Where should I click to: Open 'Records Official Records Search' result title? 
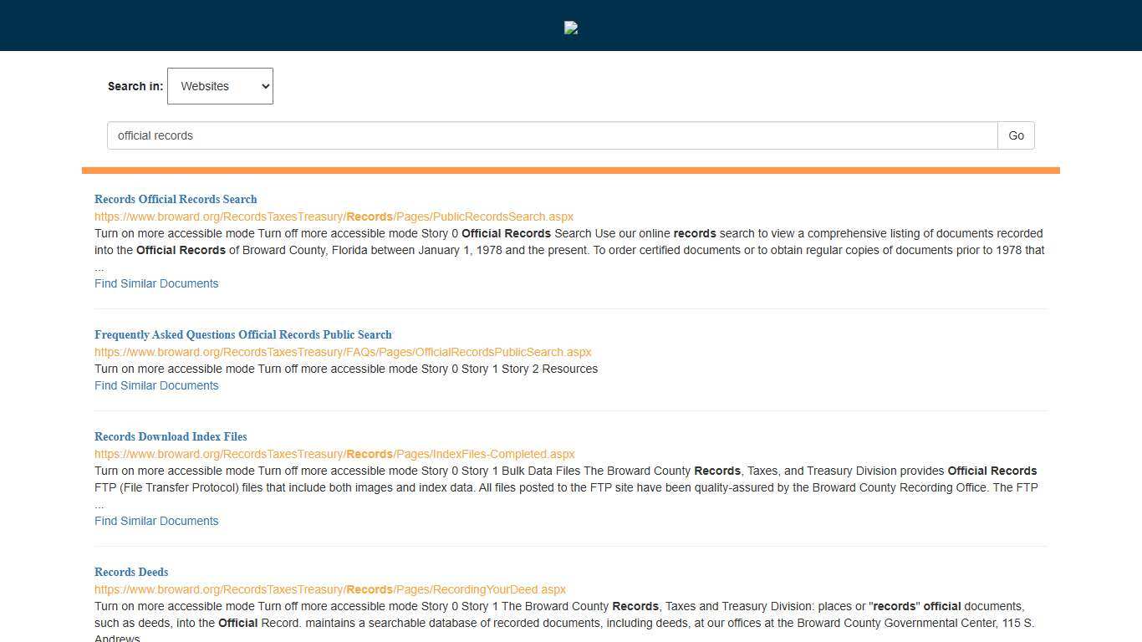tap(176, 199)
